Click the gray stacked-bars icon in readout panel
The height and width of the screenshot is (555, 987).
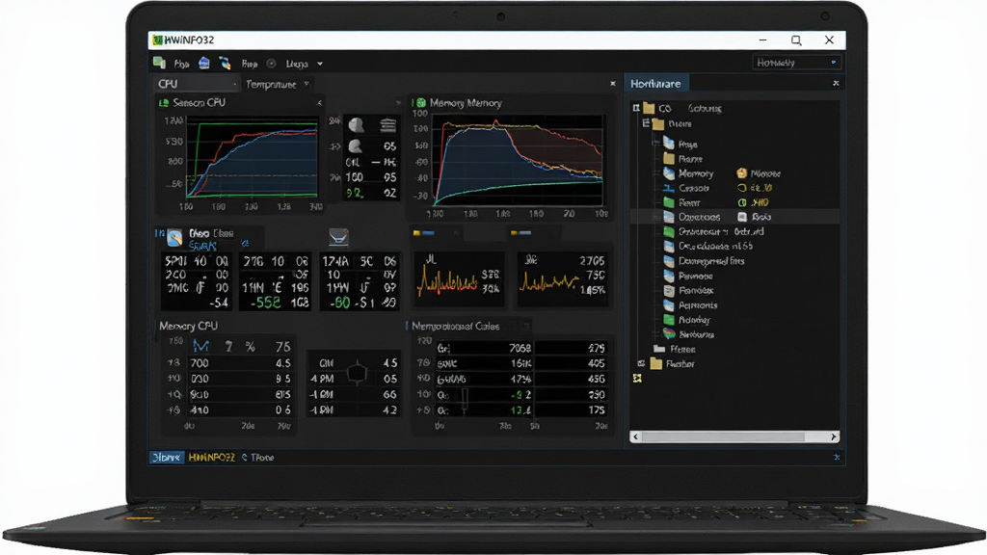click(x=387, y=125)
